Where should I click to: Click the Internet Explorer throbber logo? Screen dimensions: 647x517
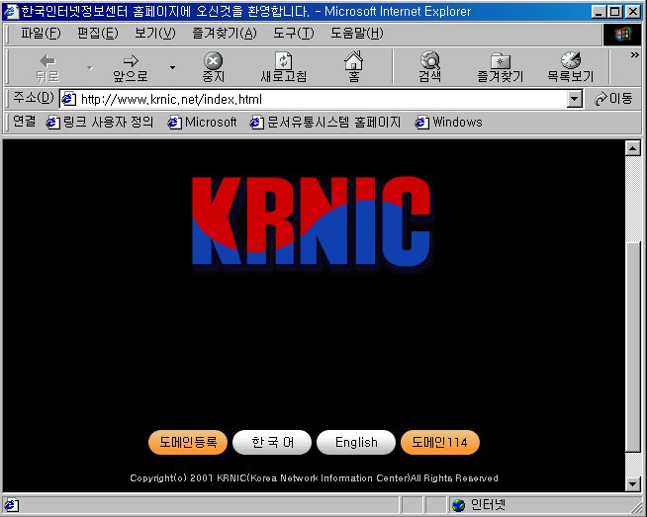(622, 35)
